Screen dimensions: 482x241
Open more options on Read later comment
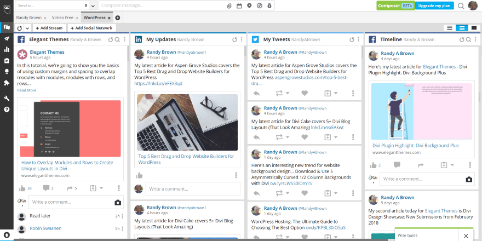tap(123, 216)
